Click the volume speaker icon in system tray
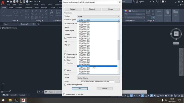The width and height of the screenshot is (184, 103). [166, 100]
